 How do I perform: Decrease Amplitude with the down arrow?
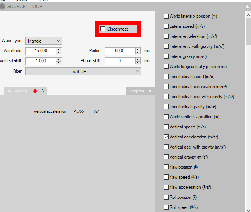(59, 53)
